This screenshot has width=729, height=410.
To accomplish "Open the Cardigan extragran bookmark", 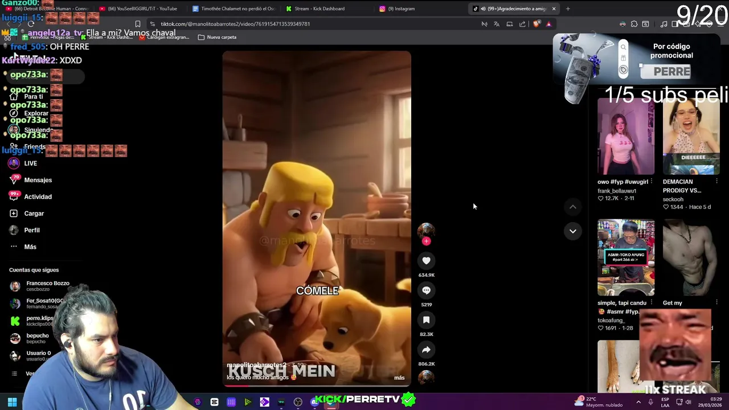I will (x=163, y=37).
